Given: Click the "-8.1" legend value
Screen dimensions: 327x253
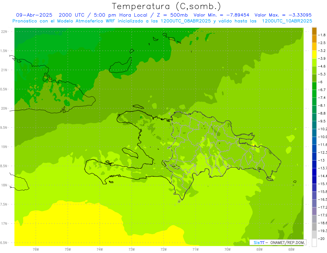Looking at the screenshot, I should coord(322,106).
